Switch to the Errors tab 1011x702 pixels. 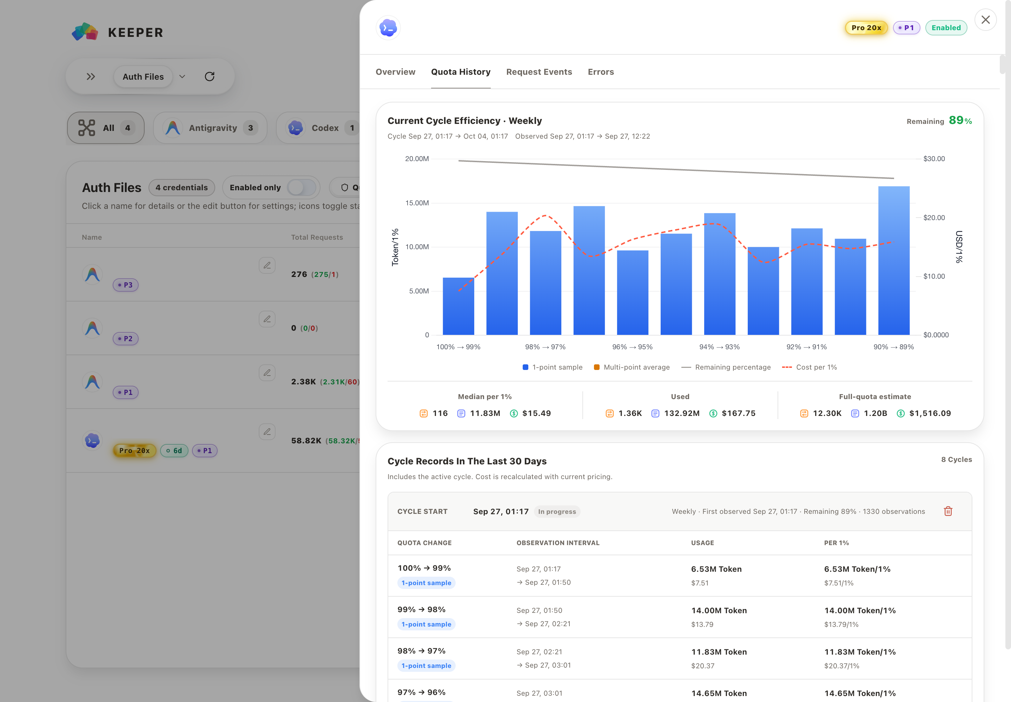tap(601, 72)
